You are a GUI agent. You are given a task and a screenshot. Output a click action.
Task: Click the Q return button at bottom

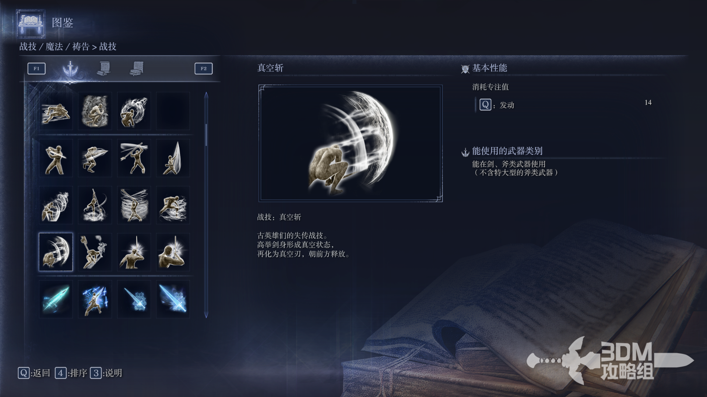click(34, 373)
